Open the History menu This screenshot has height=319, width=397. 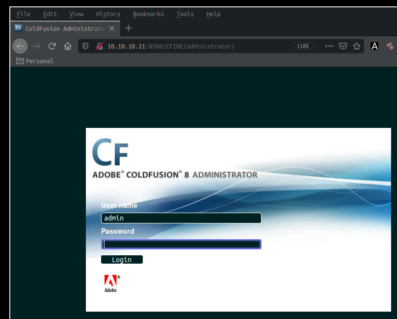click(x=108, y=14)
